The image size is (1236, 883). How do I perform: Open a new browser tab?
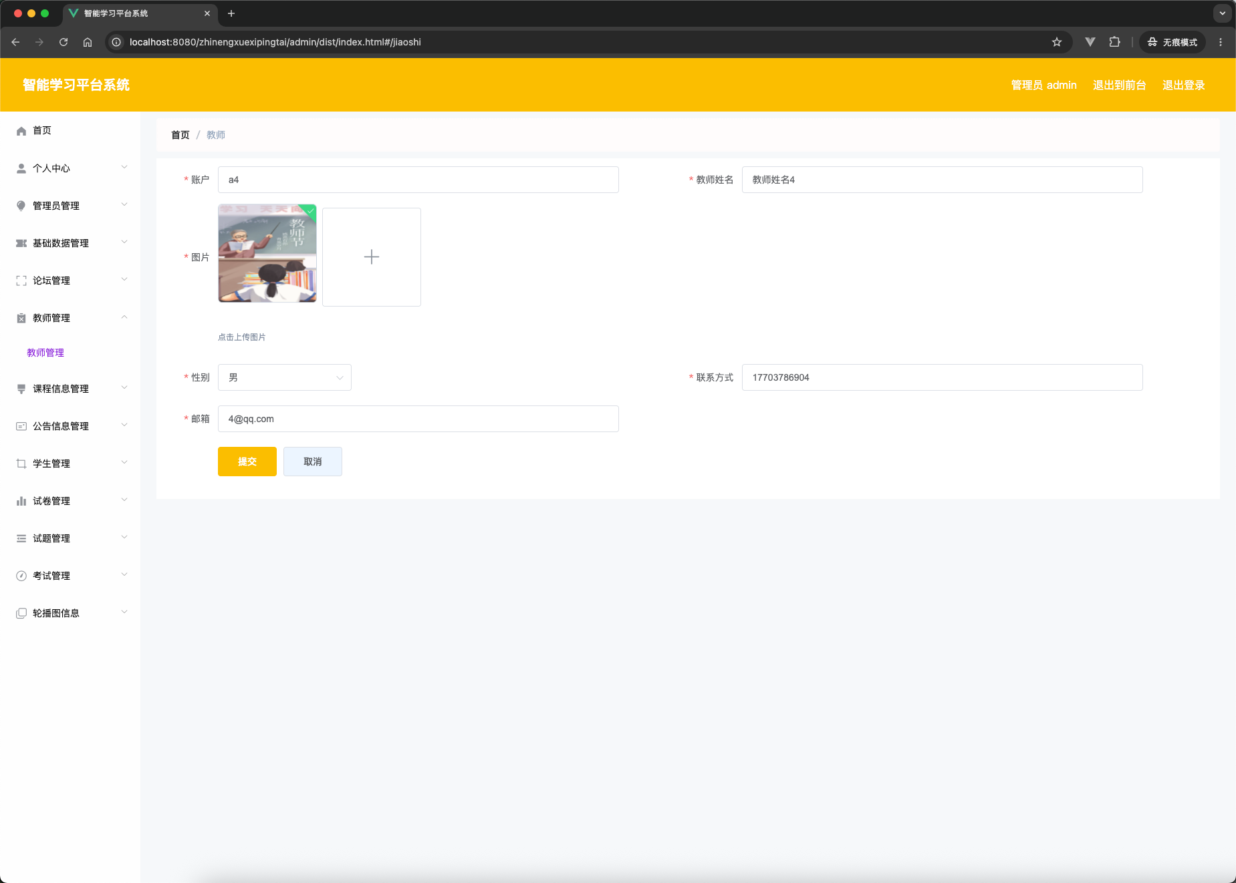(231, 13)
